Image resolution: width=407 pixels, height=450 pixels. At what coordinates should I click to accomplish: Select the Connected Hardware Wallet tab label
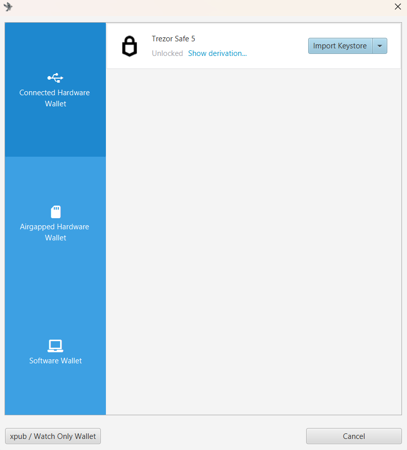55,98
